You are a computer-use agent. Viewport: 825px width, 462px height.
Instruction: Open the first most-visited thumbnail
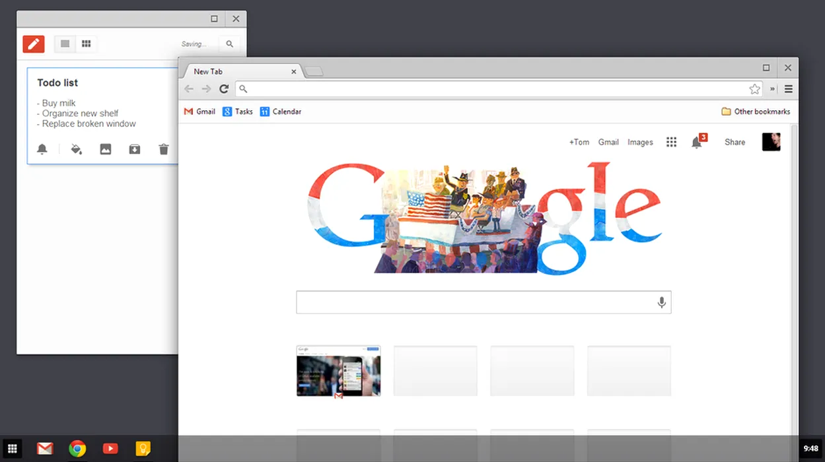[338, 371]
